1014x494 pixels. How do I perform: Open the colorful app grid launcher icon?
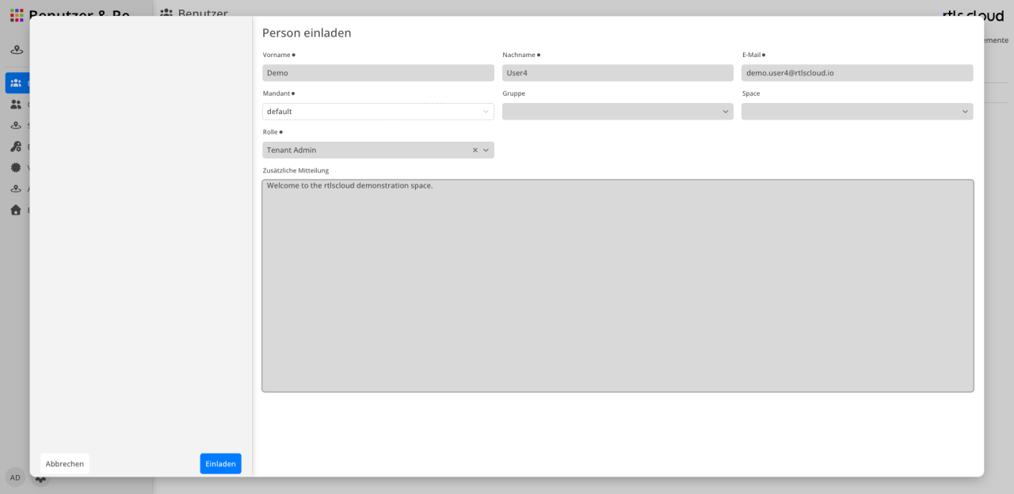pos(17,15)
